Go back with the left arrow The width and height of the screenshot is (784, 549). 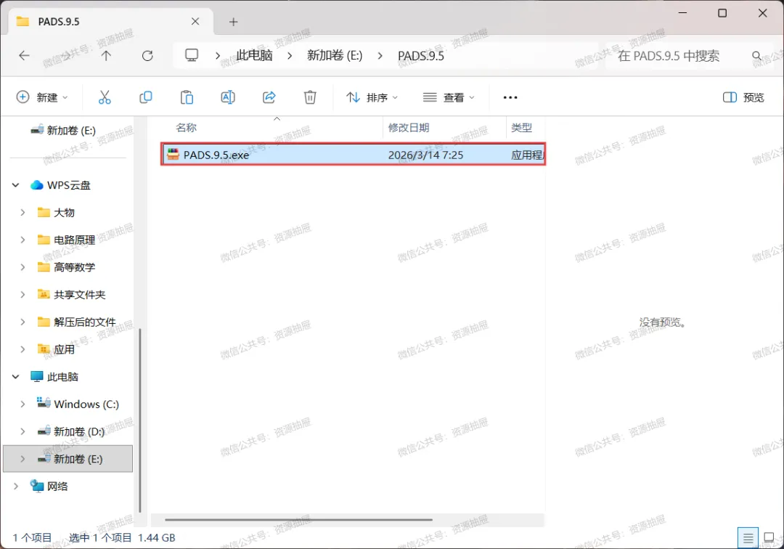[24, 55]
